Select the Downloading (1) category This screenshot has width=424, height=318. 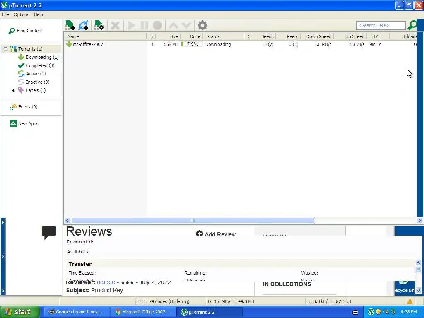pos(42,57)
